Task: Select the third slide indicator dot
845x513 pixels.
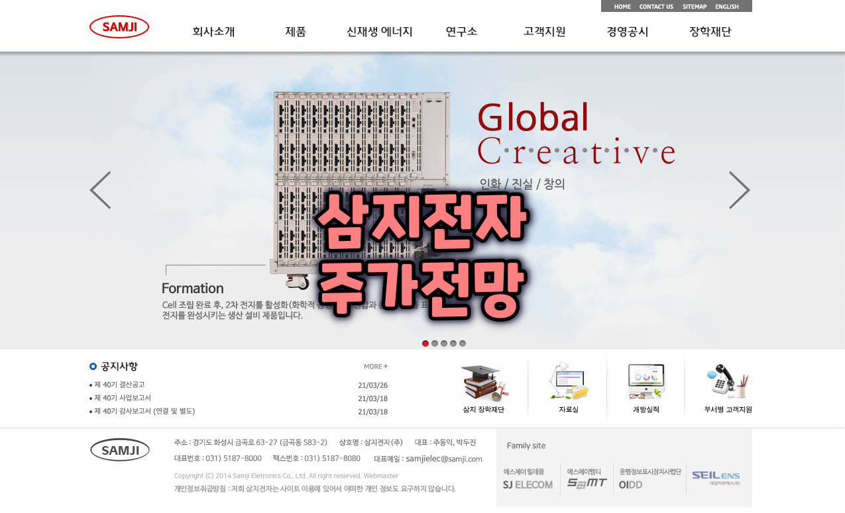Action: coord(444,344)
